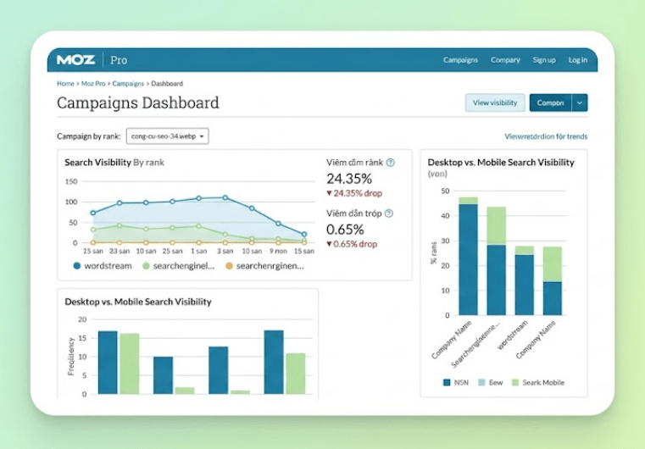Expand the arrow next to Compon button
Image resolution: width=645 pixels, height=449 pixels.
click(x=580, y=103)
